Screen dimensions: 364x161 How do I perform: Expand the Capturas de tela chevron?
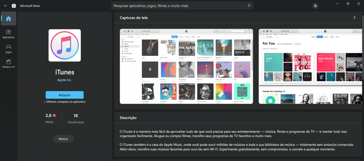click(x=354, y=18)
